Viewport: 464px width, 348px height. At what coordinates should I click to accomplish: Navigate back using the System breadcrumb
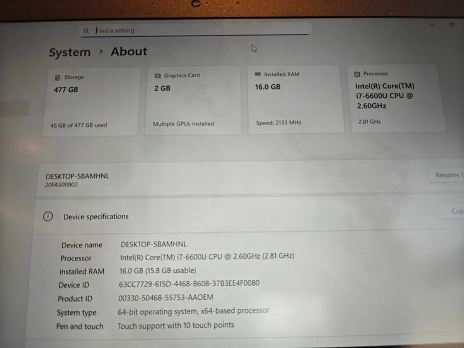pos(70,52)
